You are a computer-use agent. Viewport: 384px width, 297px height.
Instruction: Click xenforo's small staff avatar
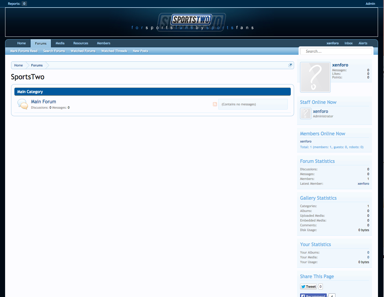(x=305, y=113)
